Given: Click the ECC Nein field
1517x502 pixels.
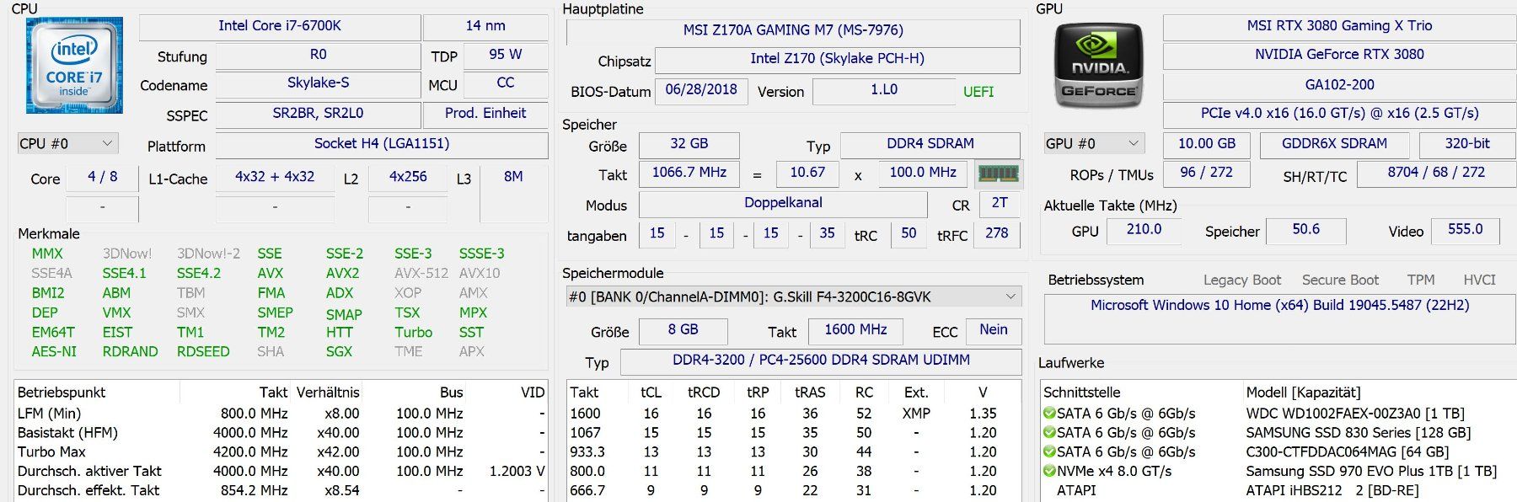Looking at the screenshot, I should point(994,330).
